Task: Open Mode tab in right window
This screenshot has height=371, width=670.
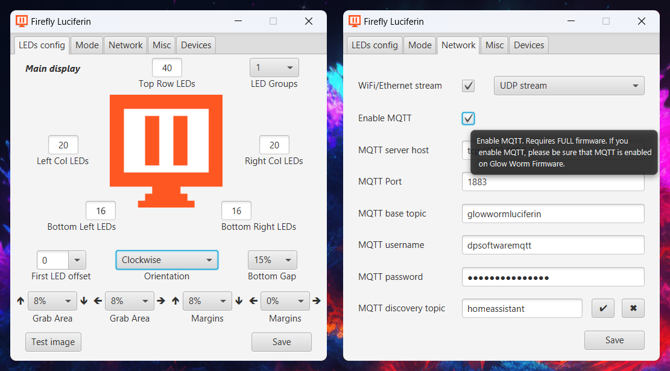Action: (420, 45)
